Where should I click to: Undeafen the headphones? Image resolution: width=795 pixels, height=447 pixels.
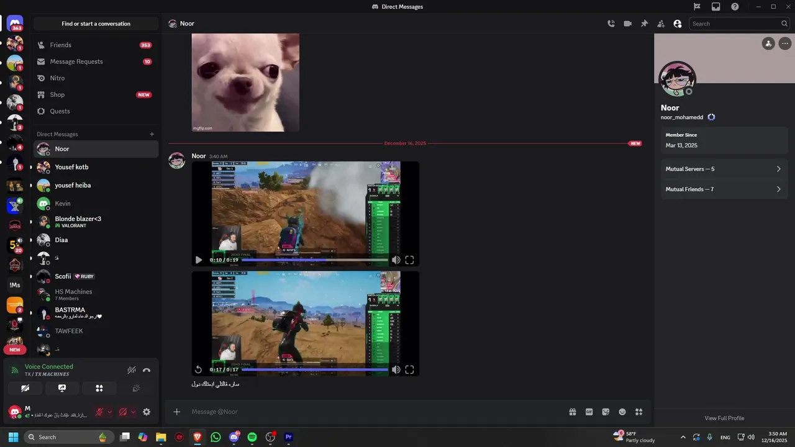[x=123, y=412]
